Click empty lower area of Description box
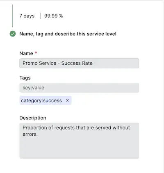This screenshot has height=173, width=164. (x=79, y=148)
